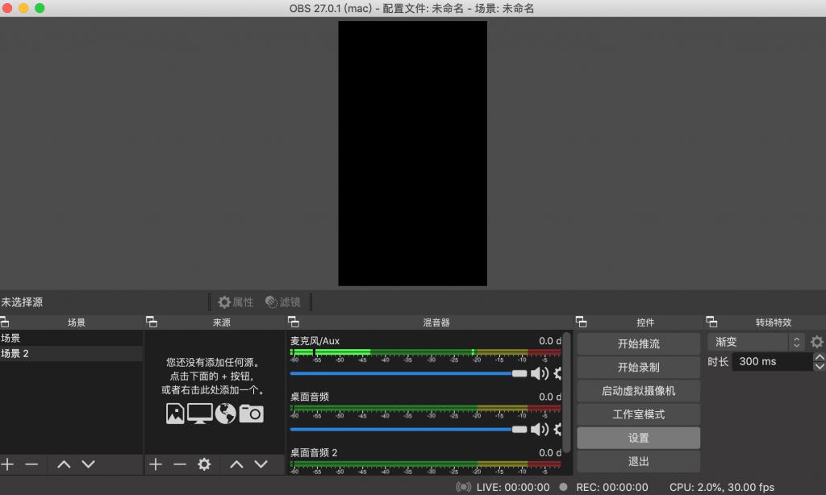Screen dimensions: 826x495
Task: Undock the Controls (控件) panel icon
Action: (x=581, y=322)
